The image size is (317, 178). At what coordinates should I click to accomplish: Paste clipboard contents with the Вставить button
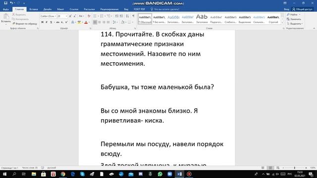[6, 19]
